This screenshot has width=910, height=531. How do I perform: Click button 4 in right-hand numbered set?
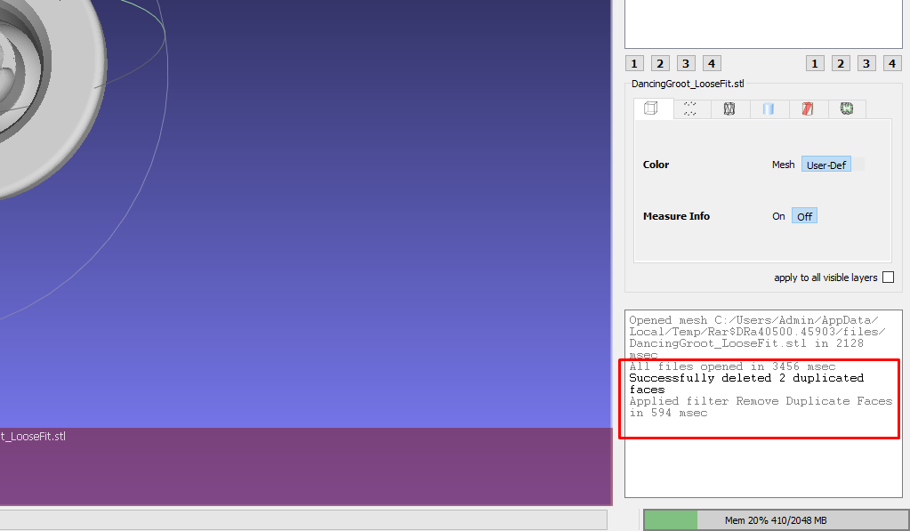(x=892, y=63)
